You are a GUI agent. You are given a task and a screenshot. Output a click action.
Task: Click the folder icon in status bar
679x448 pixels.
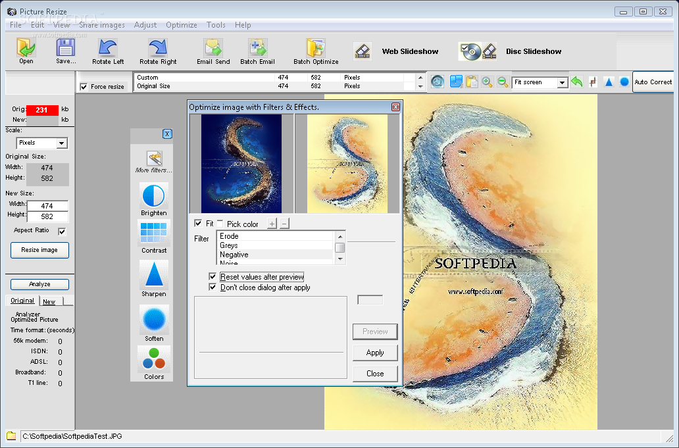11,436
